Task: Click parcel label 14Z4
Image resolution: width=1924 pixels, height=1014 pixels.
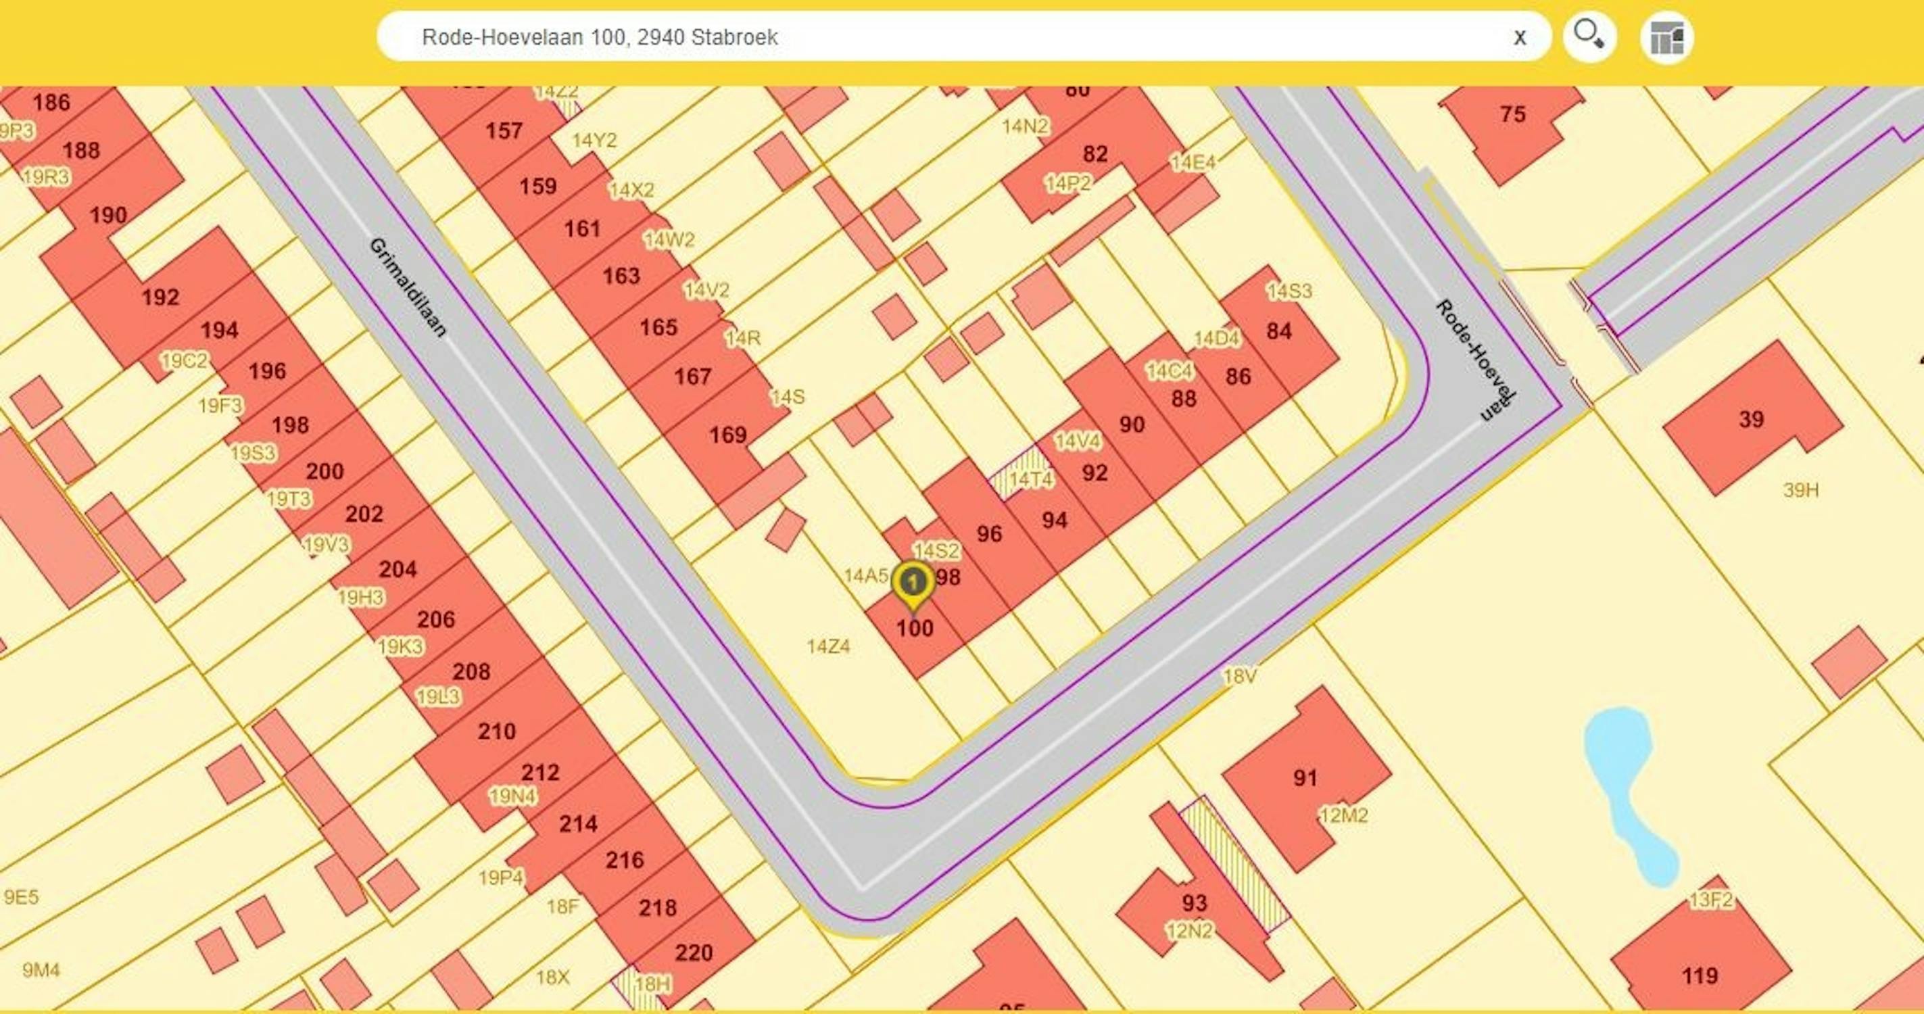Action: click(827, 646)
